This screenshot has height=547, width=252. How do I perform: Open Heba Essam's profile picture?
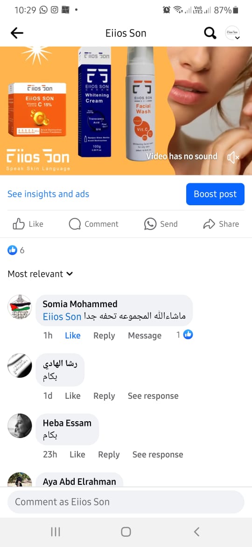pyautogui.click(x=20, y=426)
